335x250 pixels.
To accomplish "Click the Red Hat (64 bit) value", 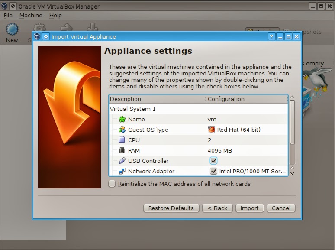I will (x=239, y=130).
